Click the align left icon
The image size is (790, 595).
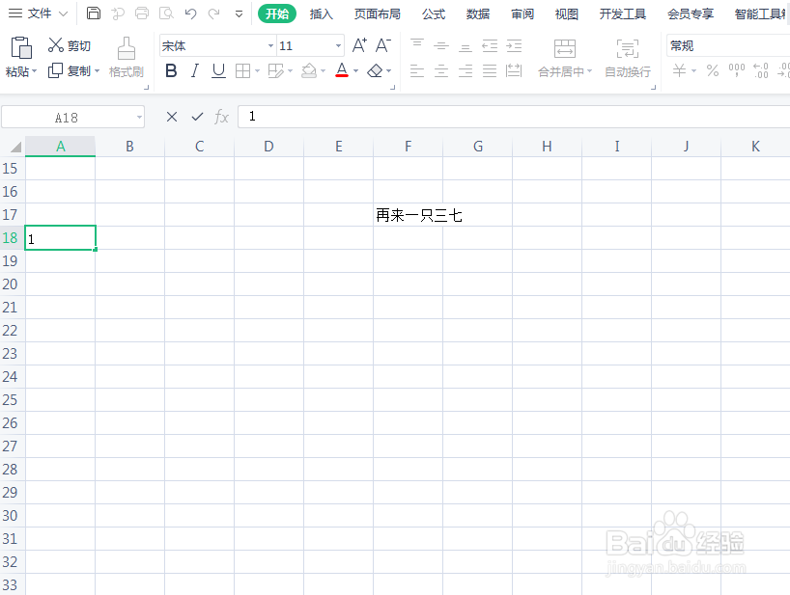417,71
